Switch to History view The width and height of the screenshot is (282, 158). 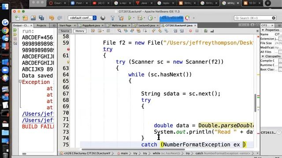tap(80, 31)
